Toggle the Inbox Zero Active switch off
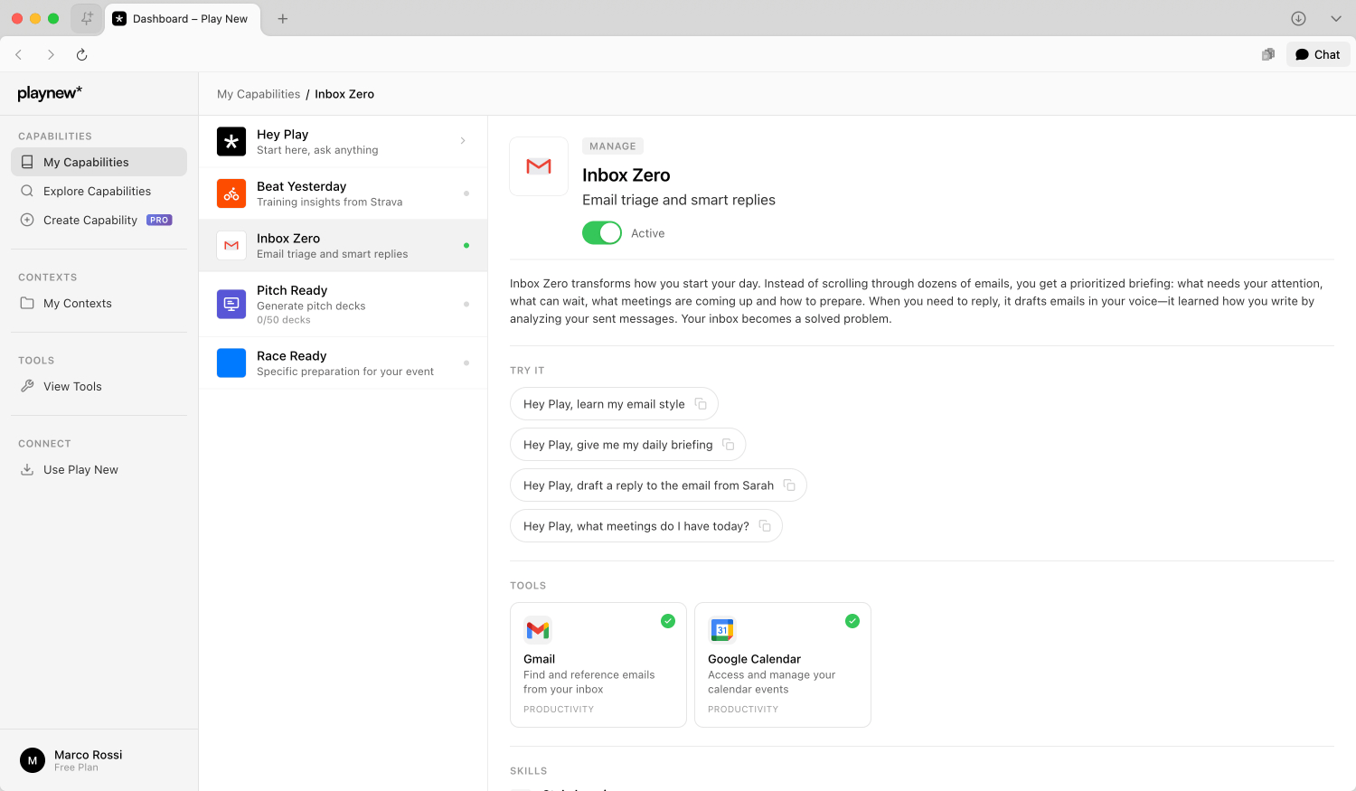Viewport: 1356px width, 791px height. click(602, 233)
